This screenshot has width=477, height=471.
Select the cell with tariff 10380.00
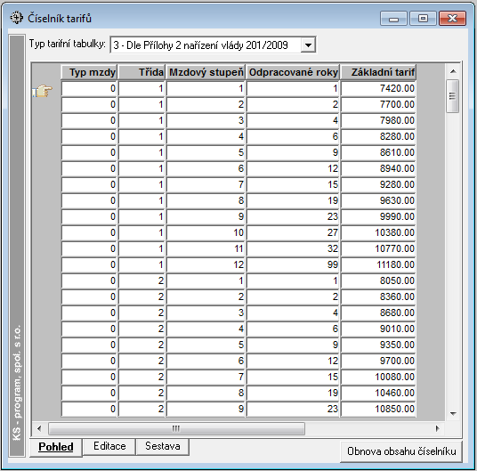point(378,232)
